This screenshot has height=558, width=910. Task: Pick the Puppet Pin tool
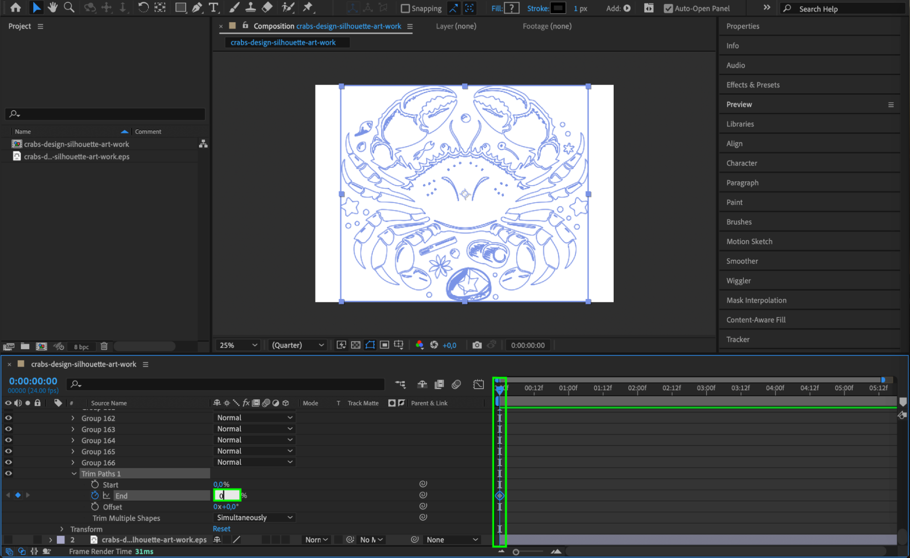308,8
